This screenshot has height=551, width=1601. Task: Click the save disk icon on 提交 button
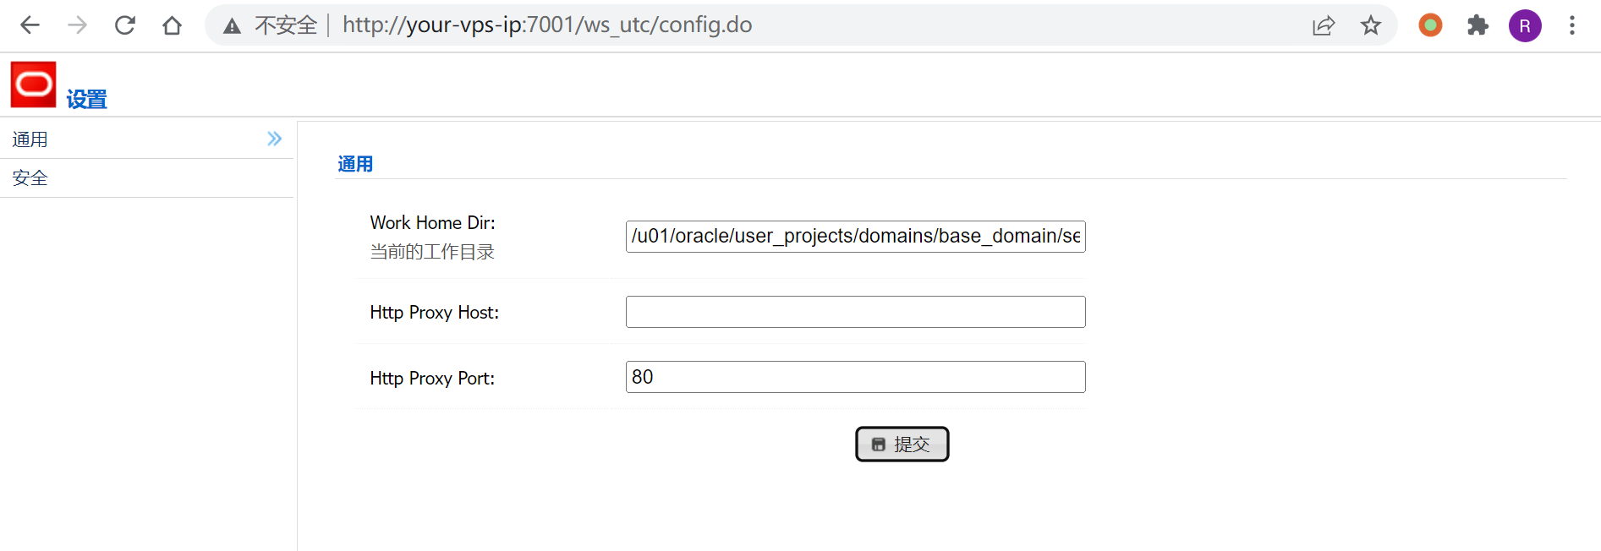(x=880, y=444)
